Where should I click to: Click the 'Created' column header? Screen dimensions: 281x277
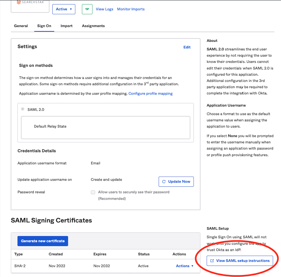click(x=56, y=254)
